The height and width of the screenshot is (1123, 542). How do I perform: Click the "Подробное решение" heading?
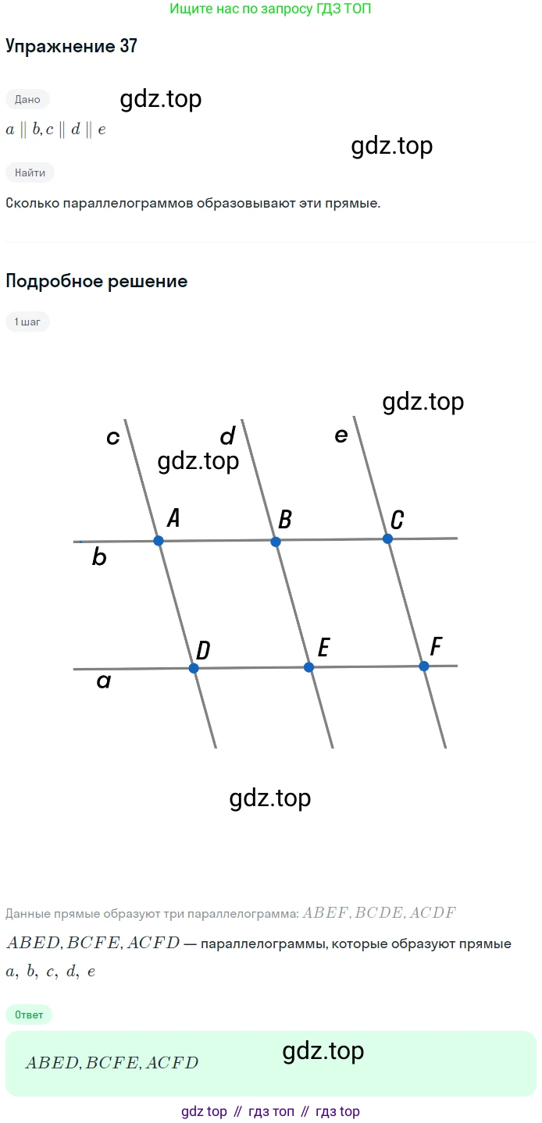tap(96, 281)
